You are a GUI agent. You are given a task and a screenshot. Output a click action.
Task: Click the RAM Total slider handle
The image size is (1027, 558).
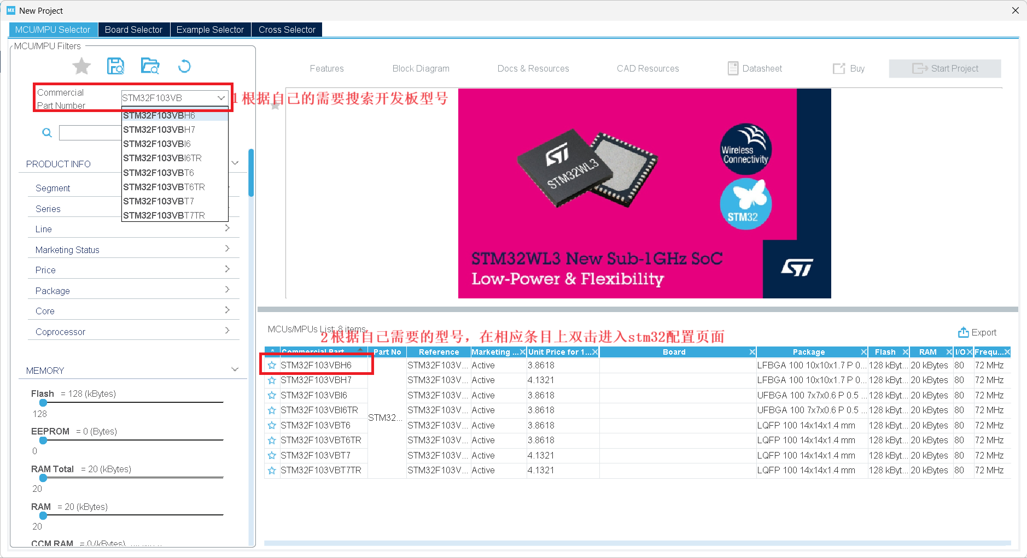point(43,478)
